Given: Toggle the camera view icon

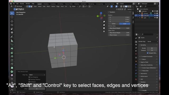Looking at the screenshot, I should [x=104, y=28].
